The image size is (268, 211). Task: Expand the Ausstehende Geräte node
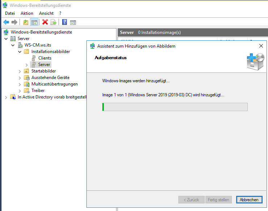pyautogui.click(x=20, y=78)
